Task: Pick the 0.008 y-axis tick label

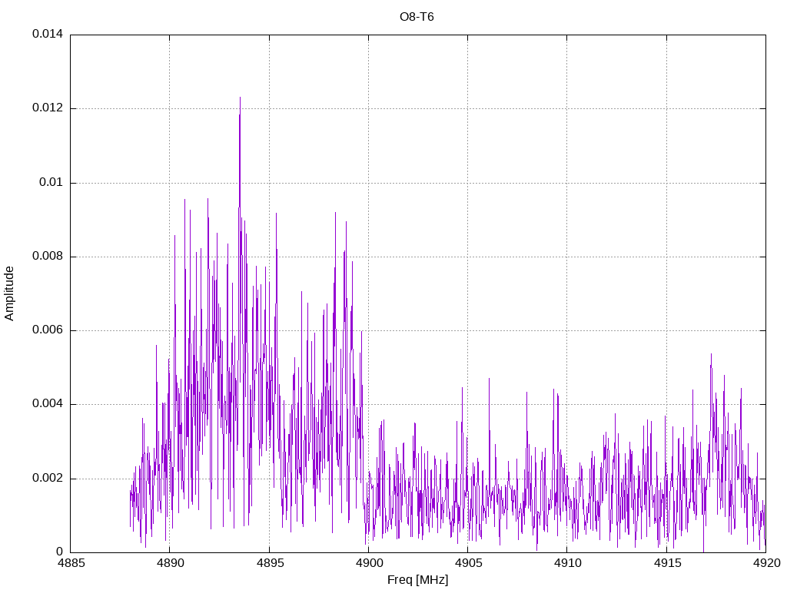Action: pos(47,257)
